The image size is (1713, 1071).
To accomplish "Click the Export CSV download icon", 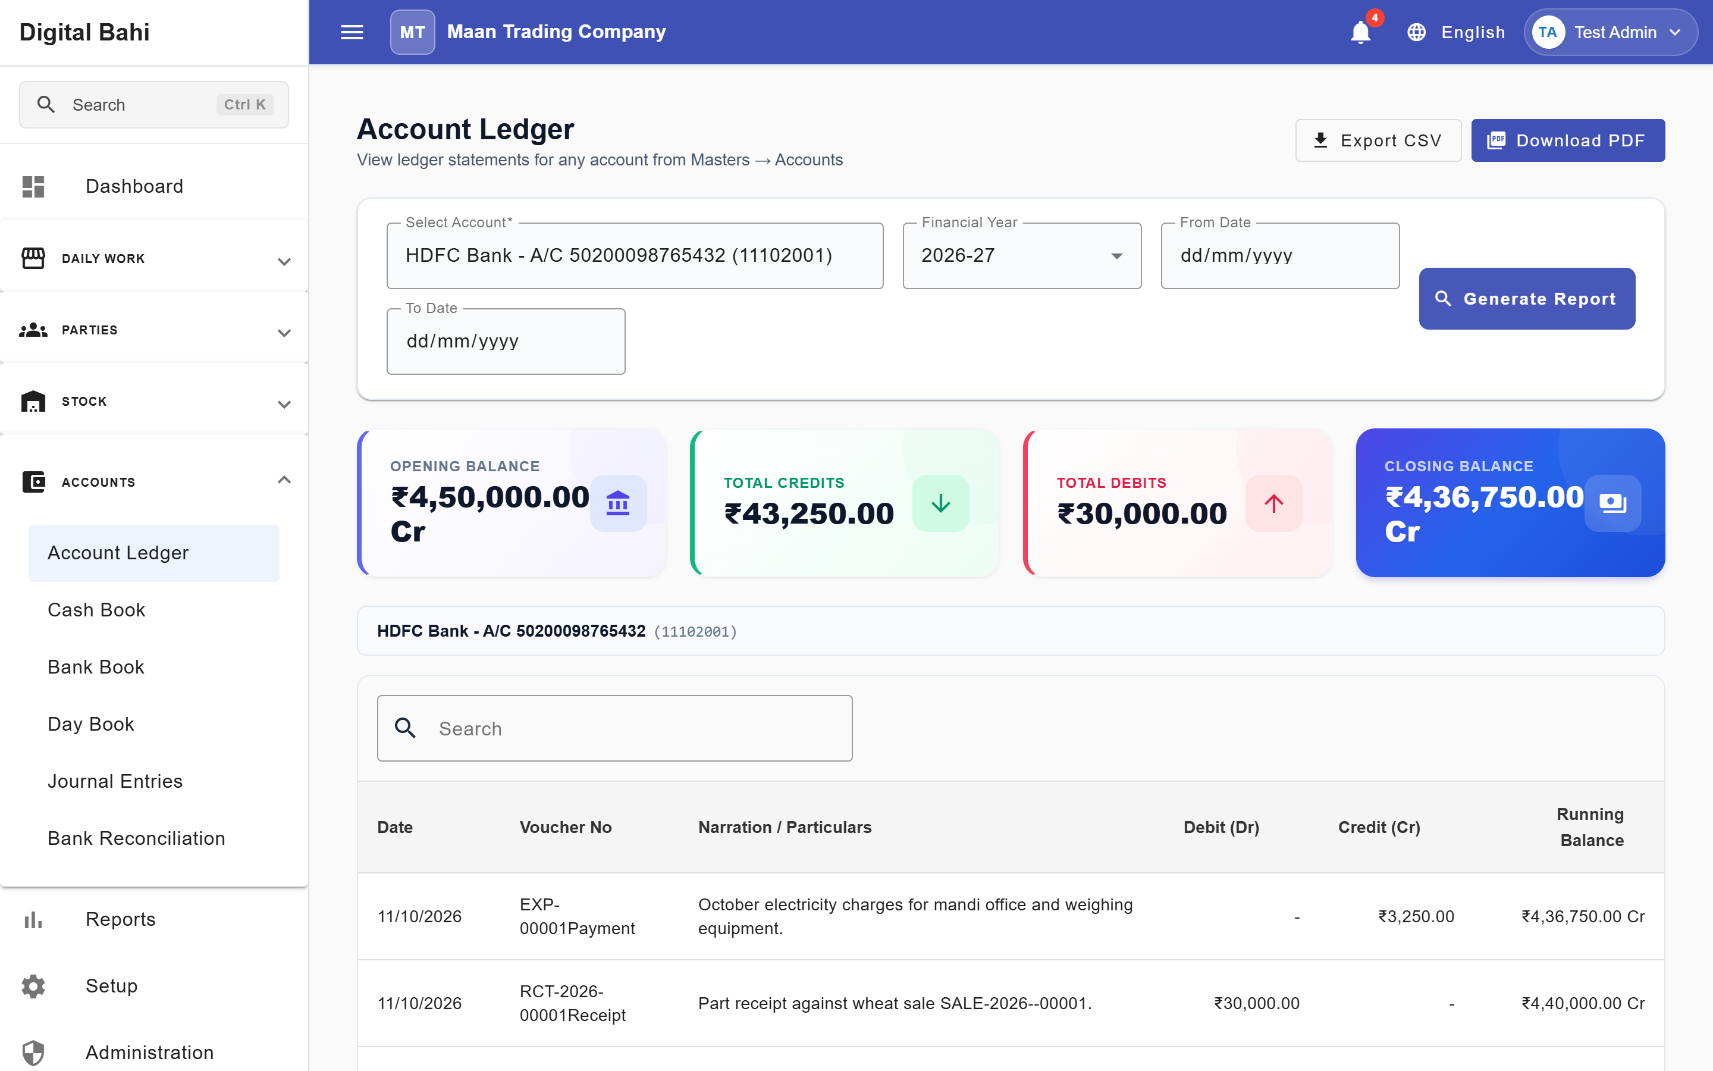I will click(1320, 140).
